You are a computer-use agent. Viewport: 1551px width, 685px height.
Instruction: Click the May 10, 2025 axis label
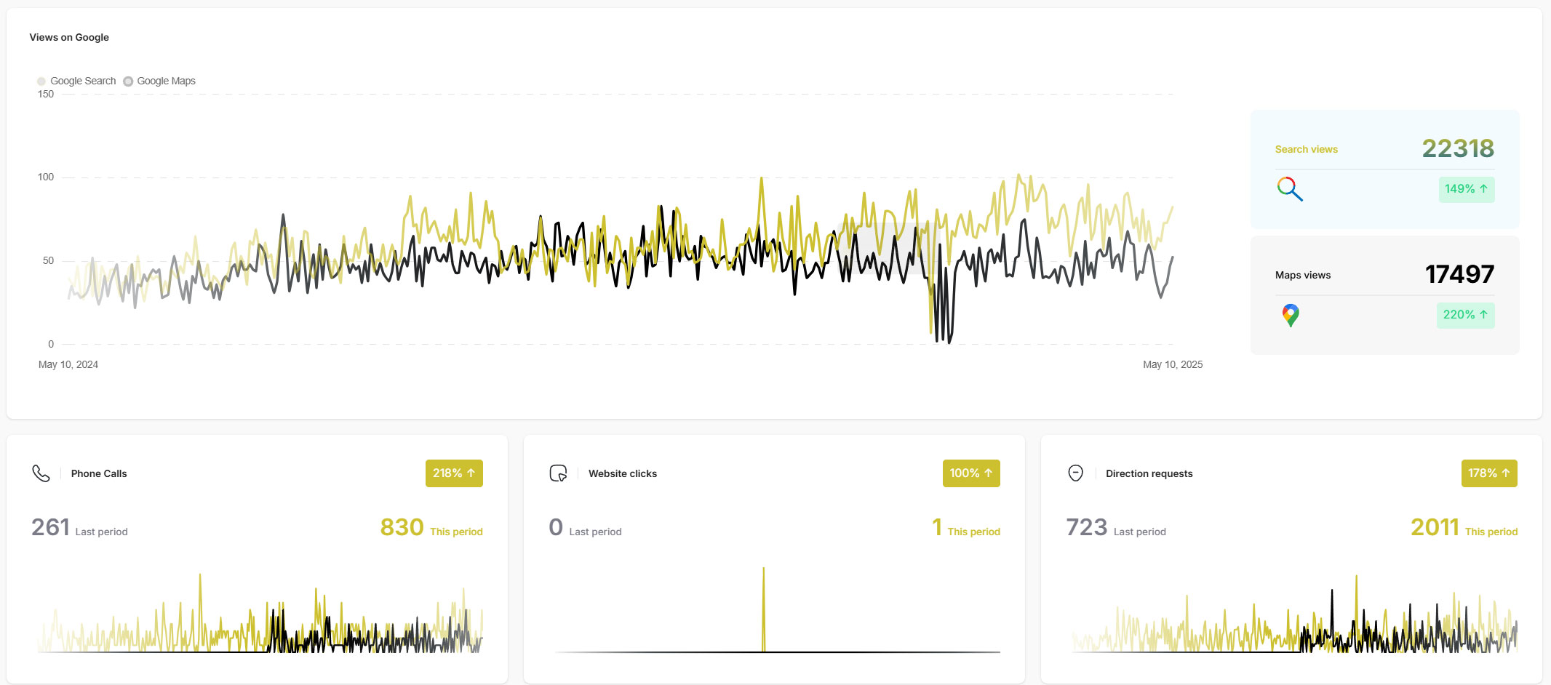[x=1172, y=364]
